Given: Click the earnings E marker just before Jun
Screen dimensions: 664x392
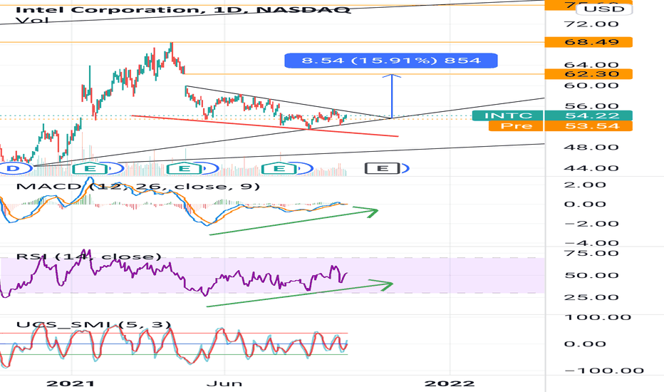Looking at the screenshot, I should point(185,169).
